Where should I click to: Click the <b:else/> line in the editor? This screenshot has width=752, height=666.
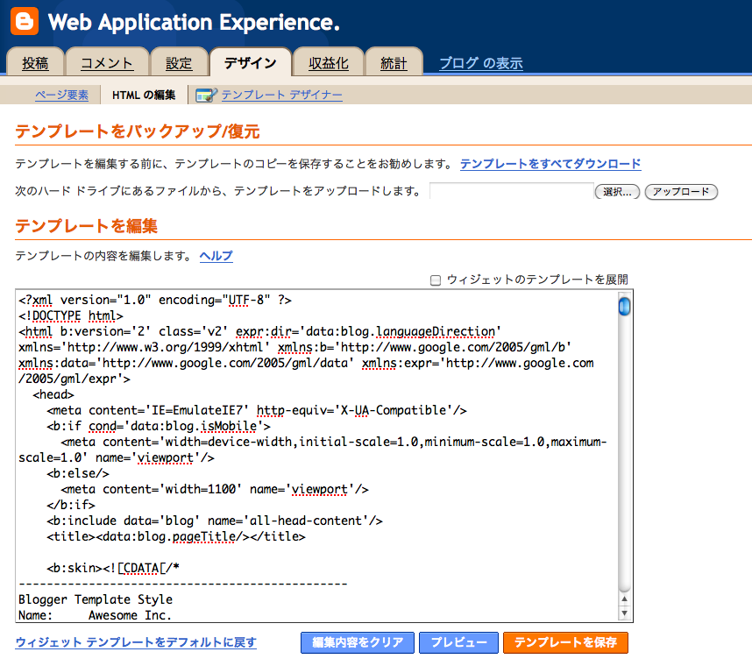tap(78, 473)
